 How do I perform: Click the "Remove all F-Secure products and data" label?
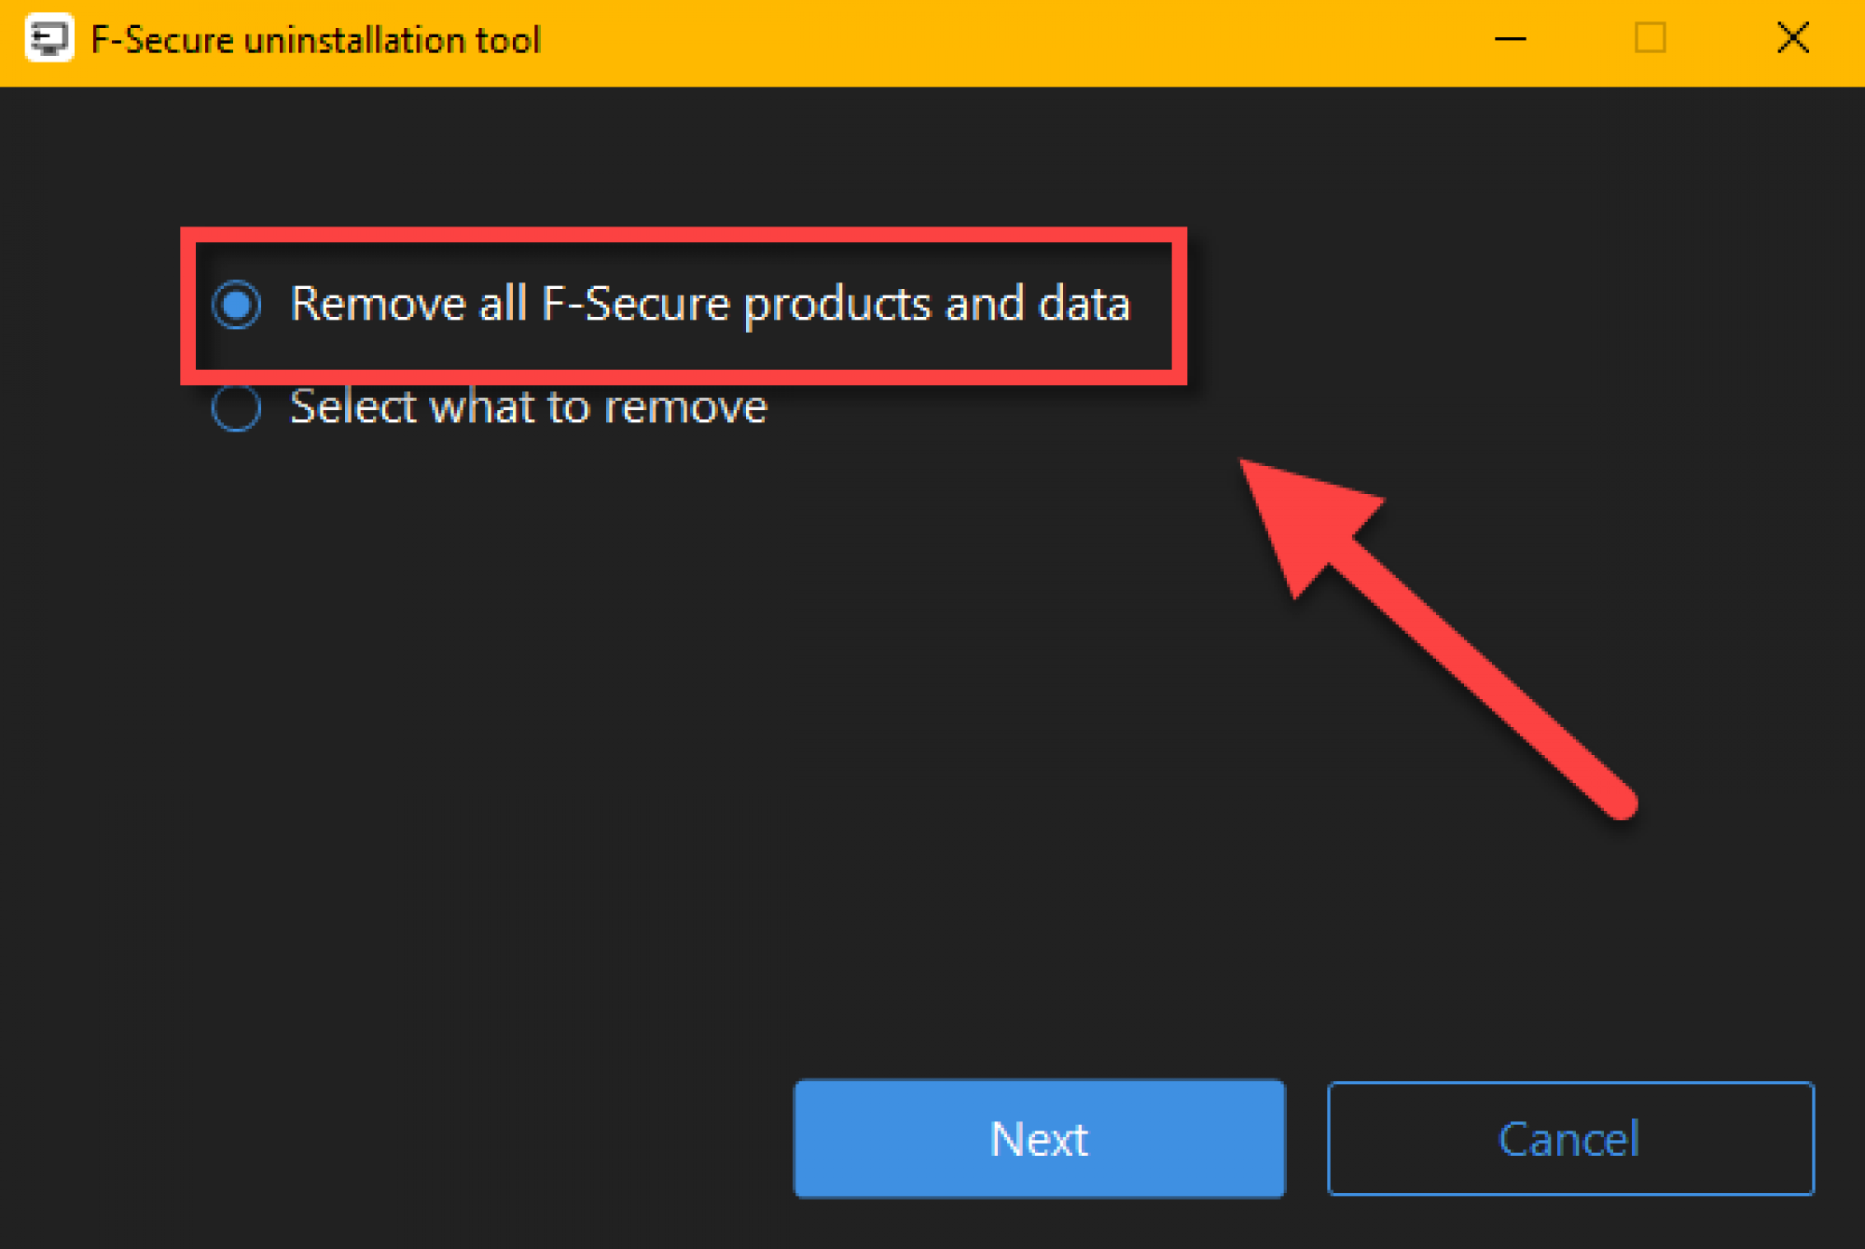[x=710, y=305]
